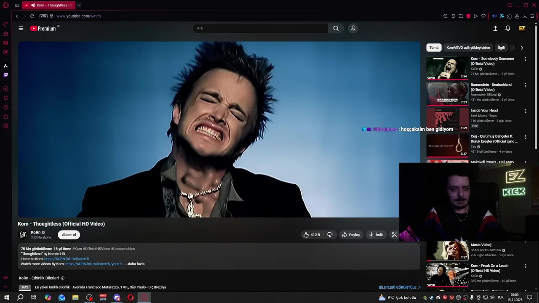Open Korn - Somebody Someone video thumbnail
Viewport: 539px width, 303px height.
(x=447, y=68)
